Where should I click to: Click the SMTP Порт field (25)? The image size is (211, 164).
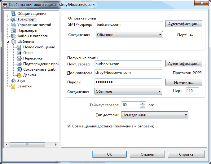pos(195,34)
